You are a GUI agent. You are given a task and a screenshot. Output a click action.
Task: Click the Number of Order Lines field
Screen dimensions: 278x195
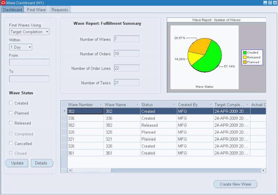coord(127,68)
